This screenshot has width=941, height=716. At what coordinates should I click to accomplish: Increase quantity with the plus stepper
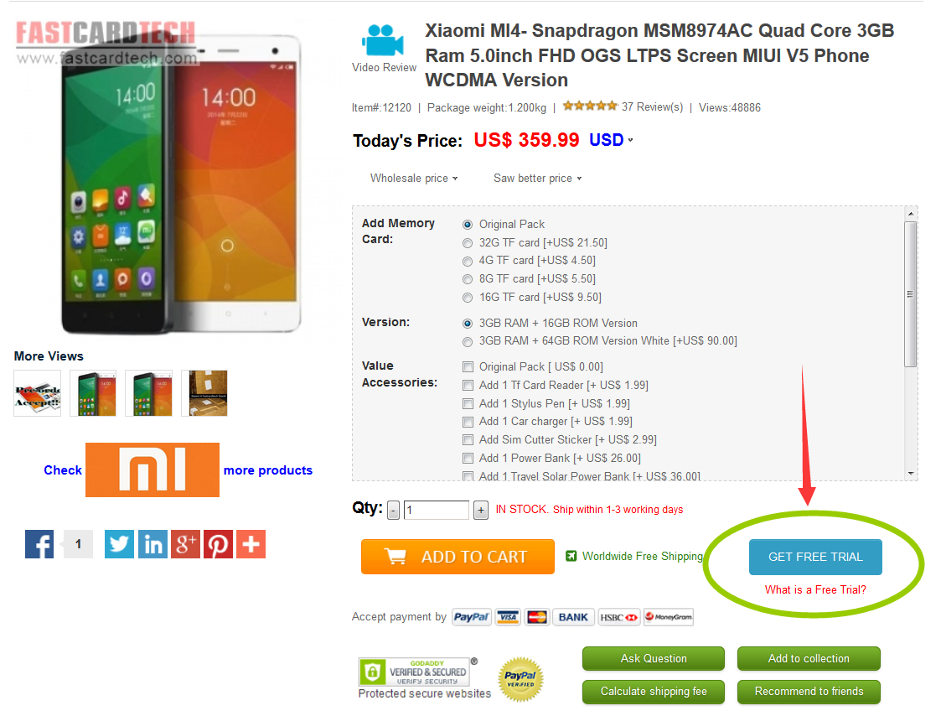point(481,511)
